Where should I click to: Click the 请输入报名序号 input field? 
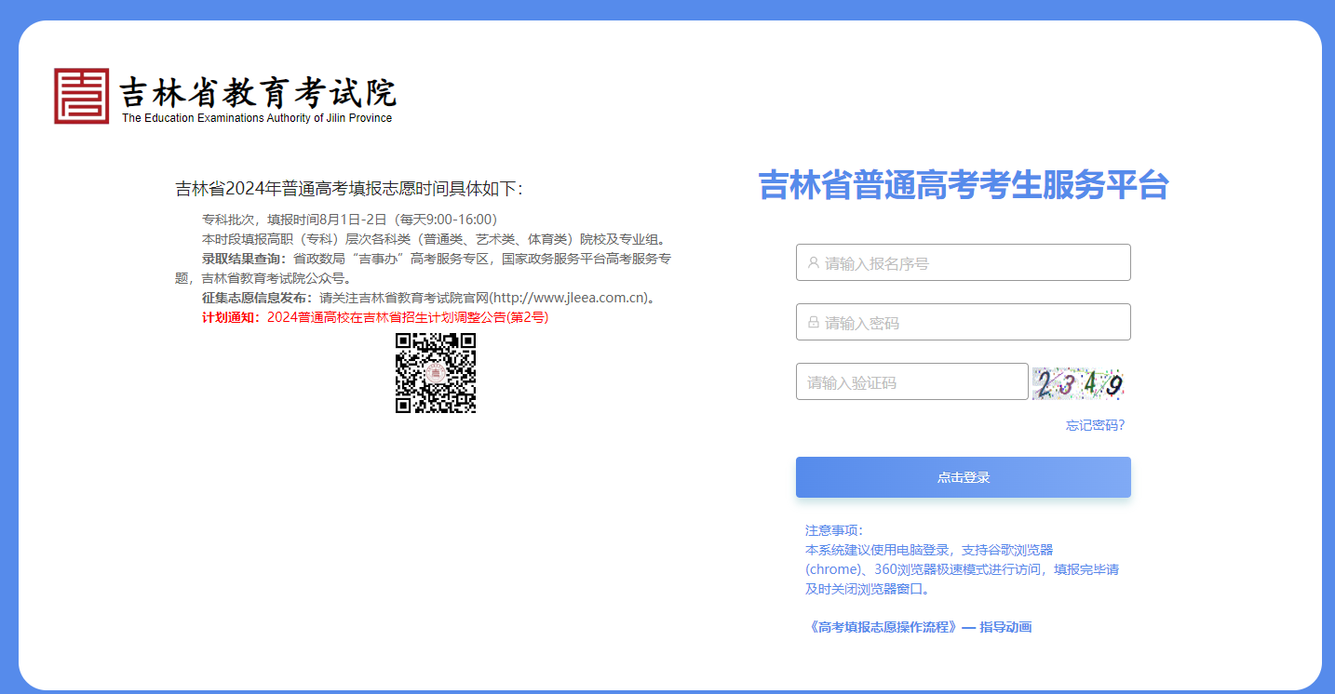(964, 262)
